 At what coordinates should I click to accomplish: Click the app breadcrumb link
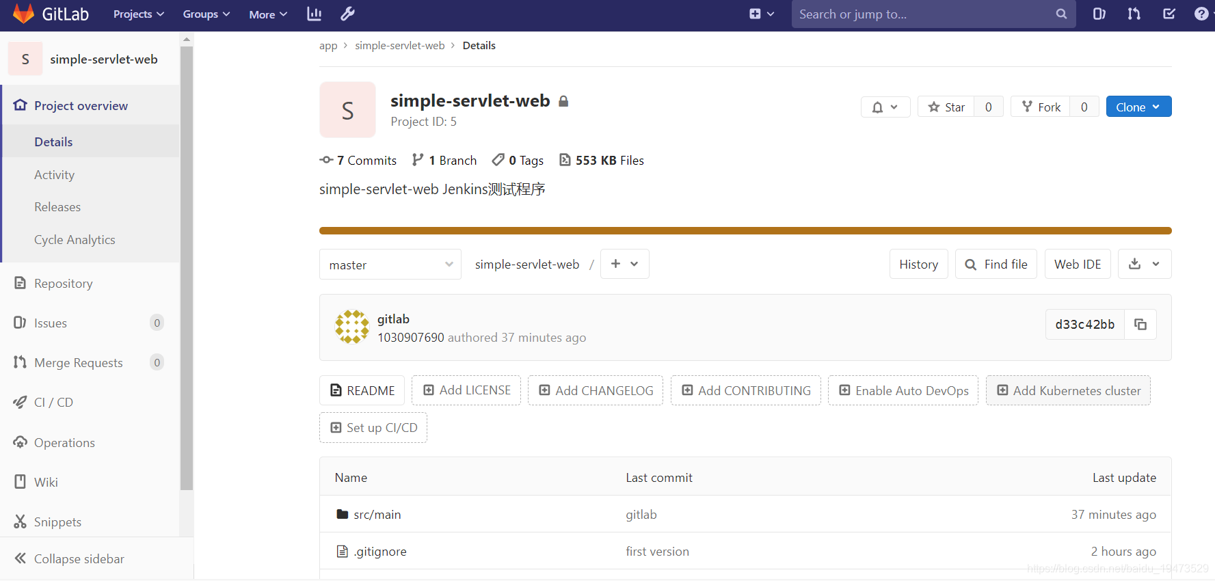[x=328, y=46]
